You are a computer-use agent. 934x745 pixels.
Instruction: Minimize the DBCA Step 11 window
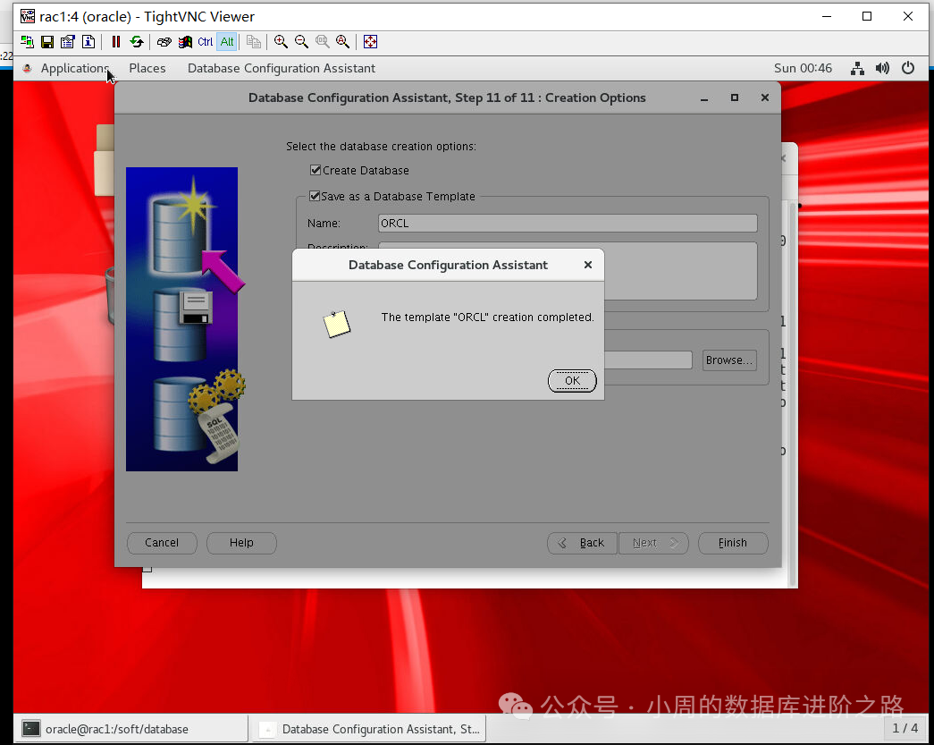pos(704,97)
